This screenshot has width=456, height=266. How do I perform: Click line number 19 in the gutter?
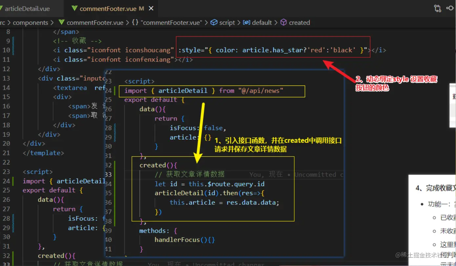pyautogui.click(x=6, y=134)
